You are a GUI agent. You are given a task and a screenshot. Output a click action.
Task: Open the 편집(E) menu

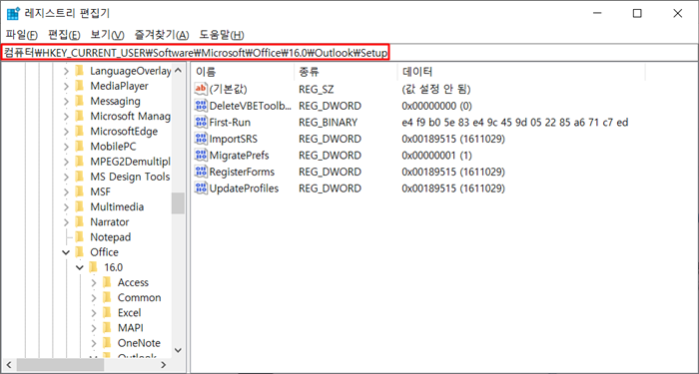(64, 35)
